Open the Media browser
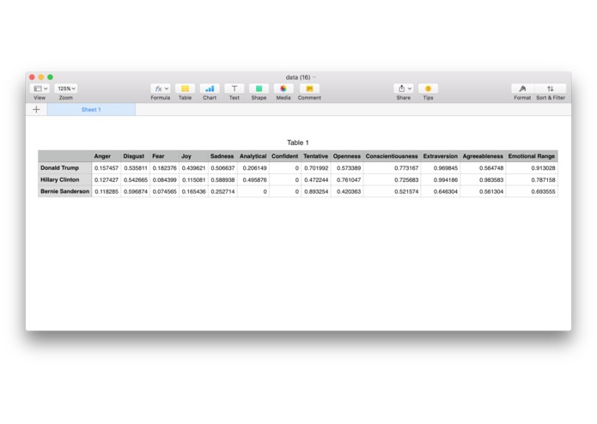 (x=283, y=88)
